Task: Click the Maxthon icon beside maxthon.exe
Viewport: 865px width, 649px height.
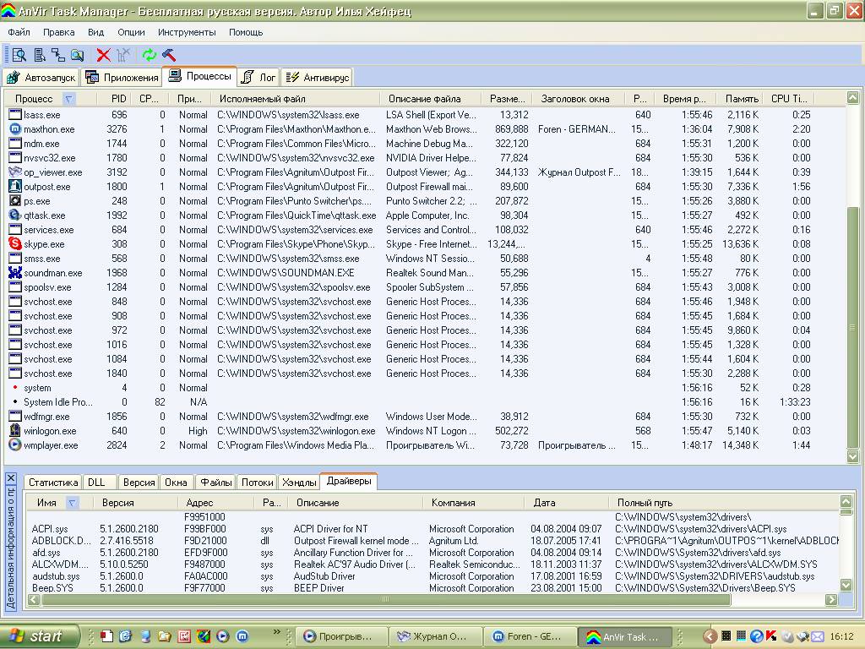Action: 15,128
